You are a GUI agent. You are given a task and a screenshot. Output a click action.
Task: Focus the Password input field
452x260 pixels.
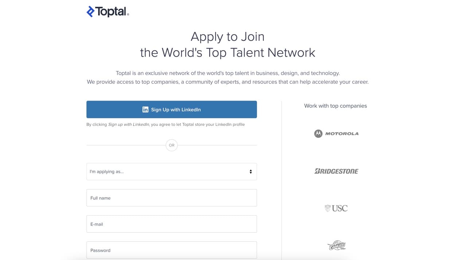tap(171, 250)
